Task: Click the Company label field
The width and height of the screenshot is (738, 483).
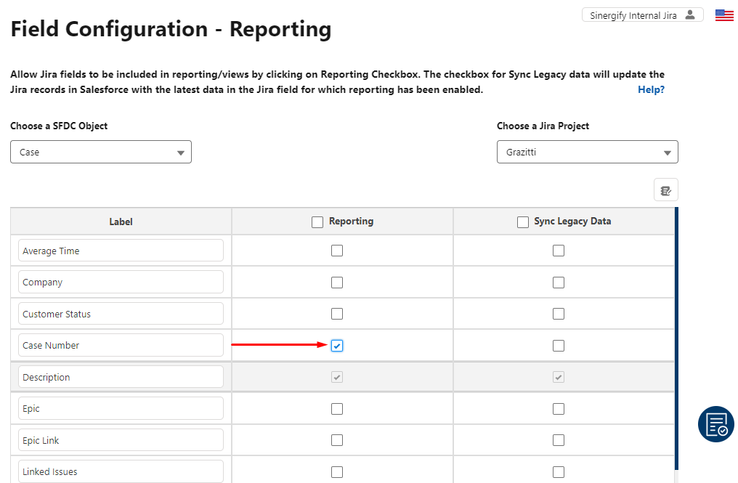Action: (121, 282)
